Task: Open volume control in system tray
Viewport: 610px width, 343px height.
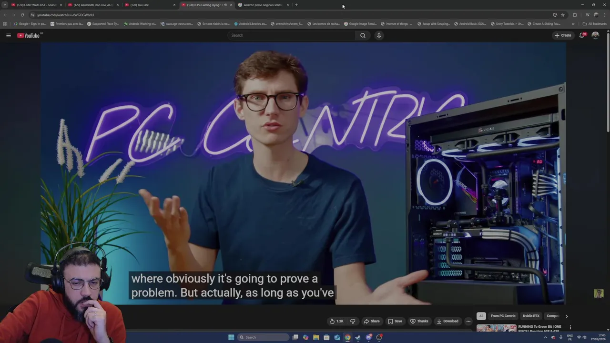Action: [585, 337]
